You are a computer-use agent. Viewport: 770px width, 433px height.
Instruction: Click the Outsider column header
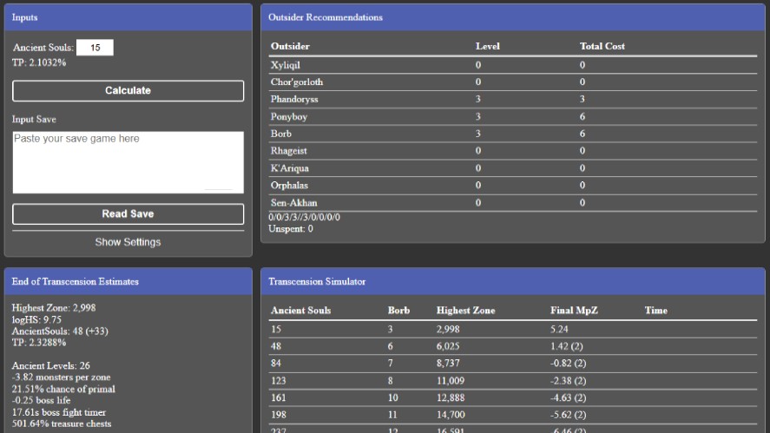pos(290,46)
